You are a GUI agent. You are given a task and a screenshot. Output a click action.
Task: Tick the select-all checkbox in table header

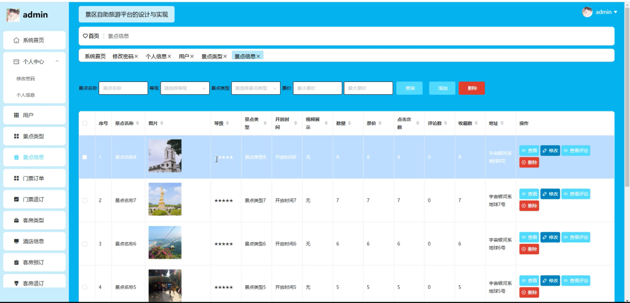[85, 123]
